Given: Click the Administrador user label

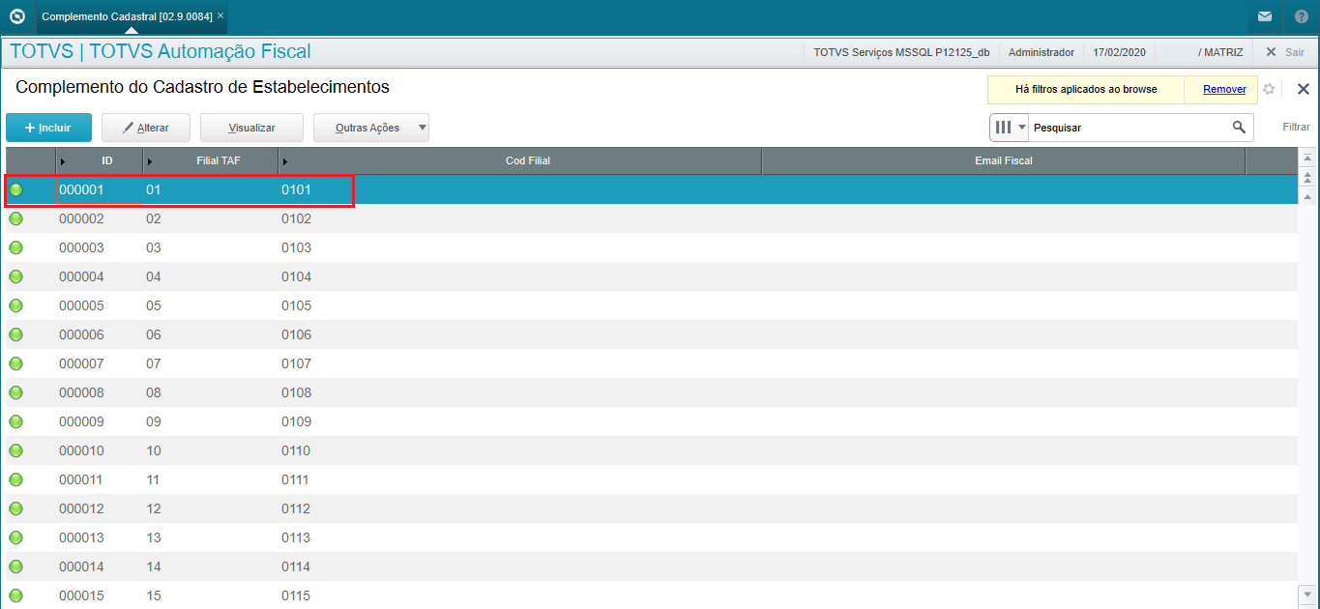Looking at the screenshot, I should click(x=1041, y=52).
